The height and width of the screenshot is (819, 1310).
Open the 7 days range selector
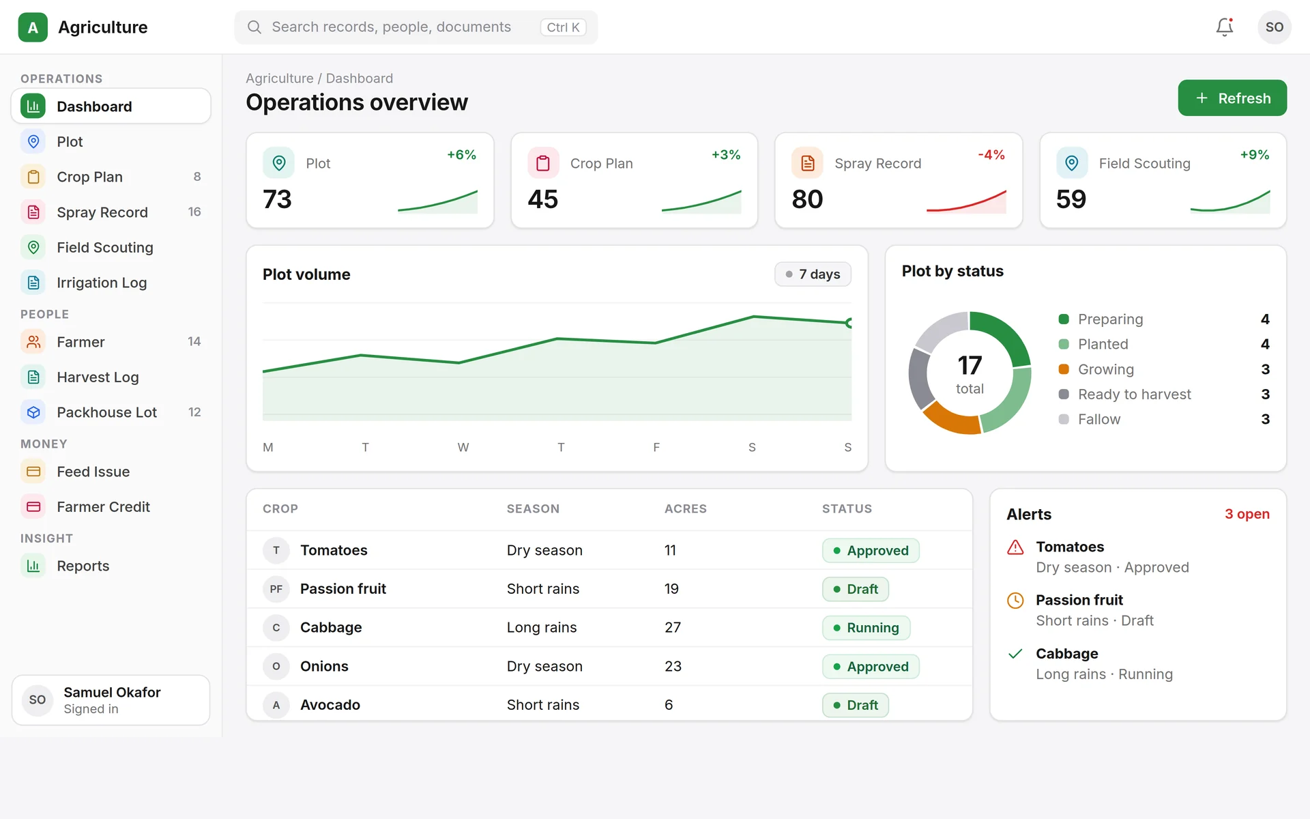tap(813, 274)
